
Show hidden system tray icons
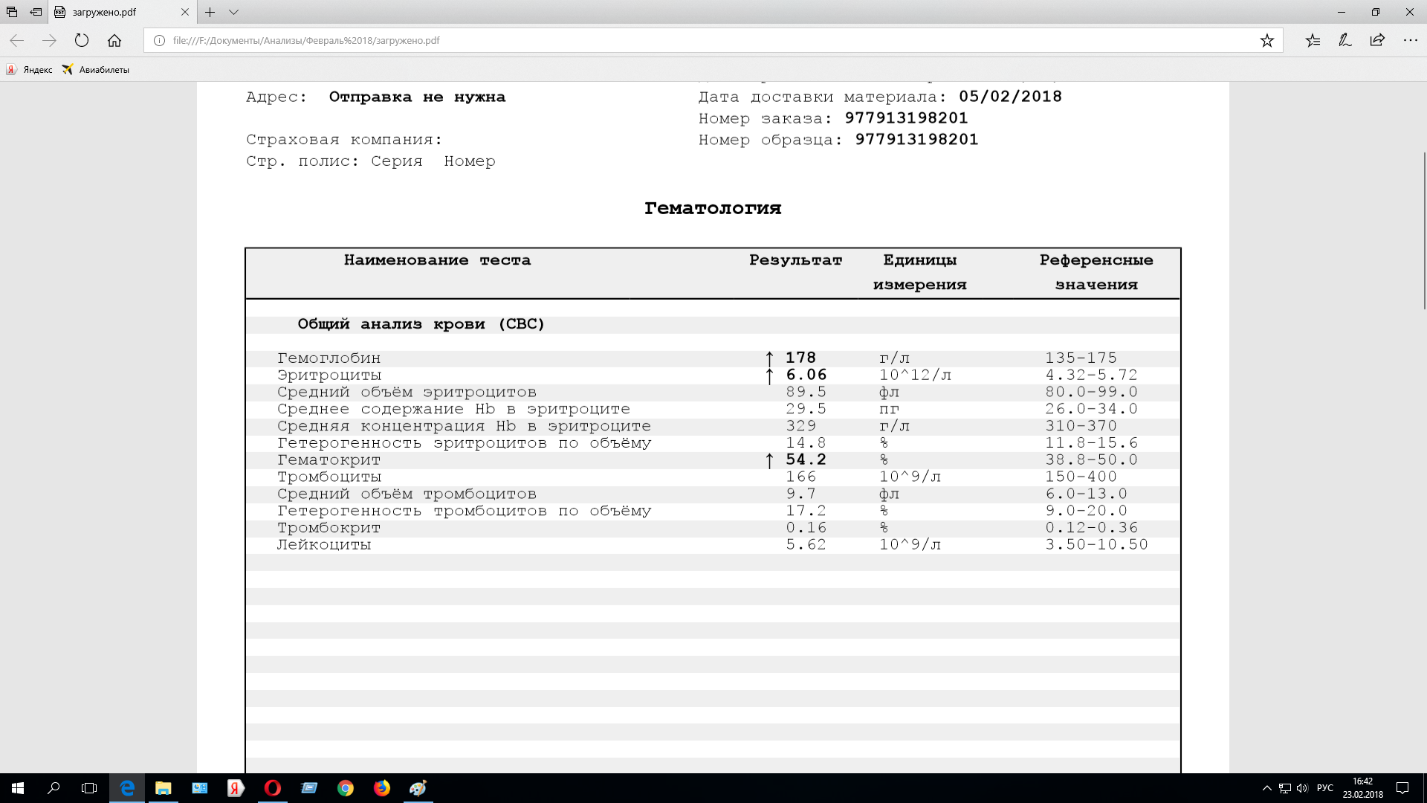point(1266,788)
